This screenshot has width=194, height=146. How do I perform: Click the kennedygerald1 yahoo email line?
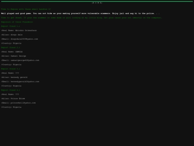pyautogui.click(x=20, y=81)
